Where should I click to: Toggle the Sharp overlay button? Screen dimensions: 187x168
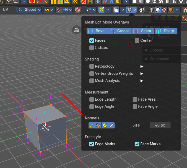tap(166, 31)
